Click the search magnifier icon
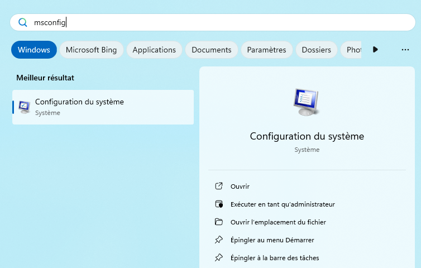This screenshot has height=268, width=421. (x=23, y=22)
